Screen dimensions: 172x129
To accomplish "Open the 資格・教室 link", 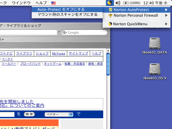I will [x=95, y=64].
